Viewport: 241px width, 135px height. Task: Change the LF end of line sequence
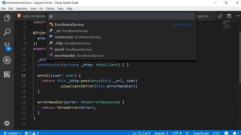[187, 133]
